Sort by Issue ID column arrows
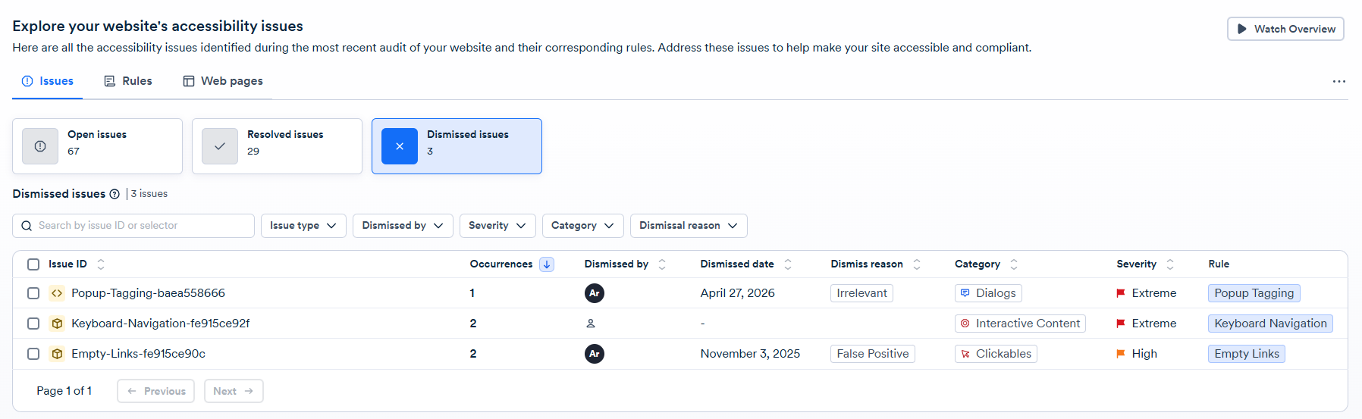This screenshot has width=1362, height=419. (x=101, y=264)
